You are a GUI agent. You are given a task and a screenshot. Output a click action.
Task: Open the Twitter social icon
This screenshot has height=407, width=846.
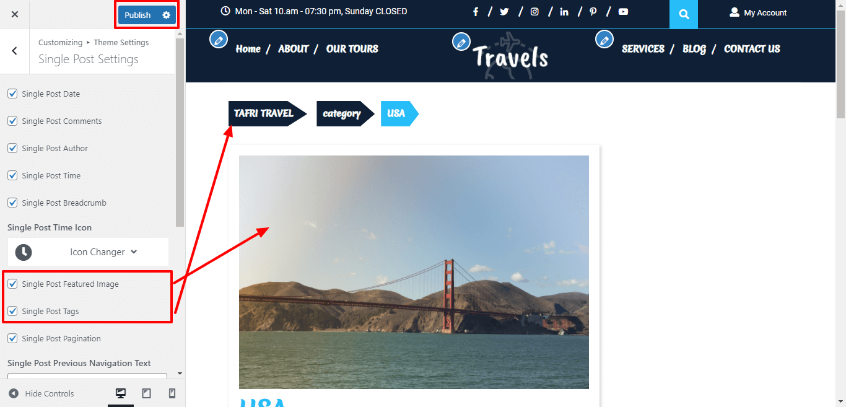click(x=504, y=12)
